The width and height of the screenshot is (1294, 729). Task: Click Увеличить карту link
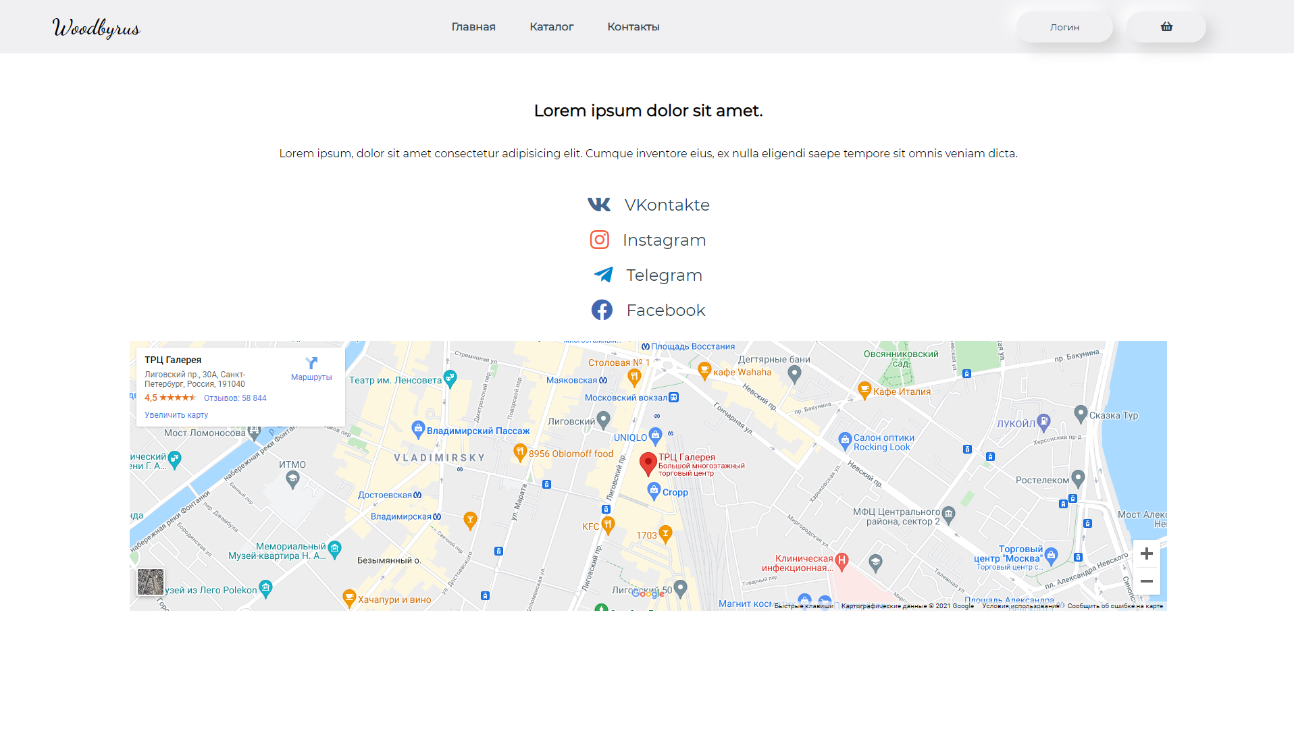click(176, 415)
